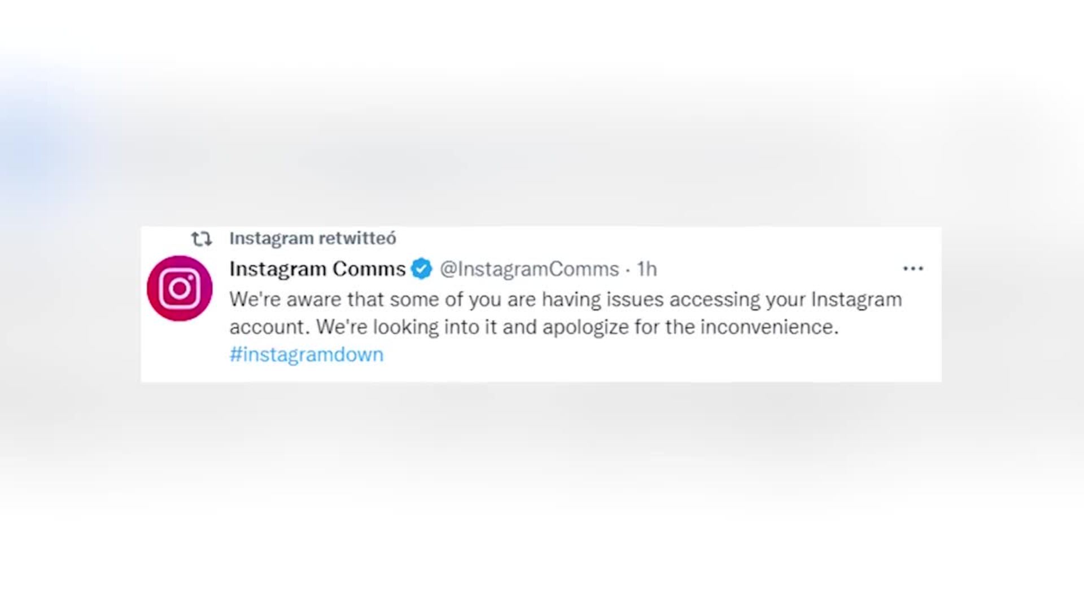Follow the #instagramdown hashtag link

coord(307,355)
